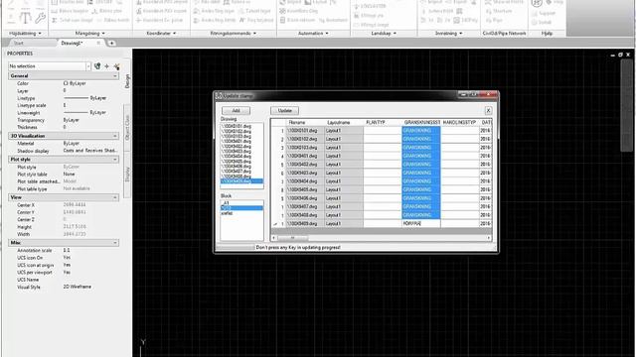Click the Filename column header

305,122
